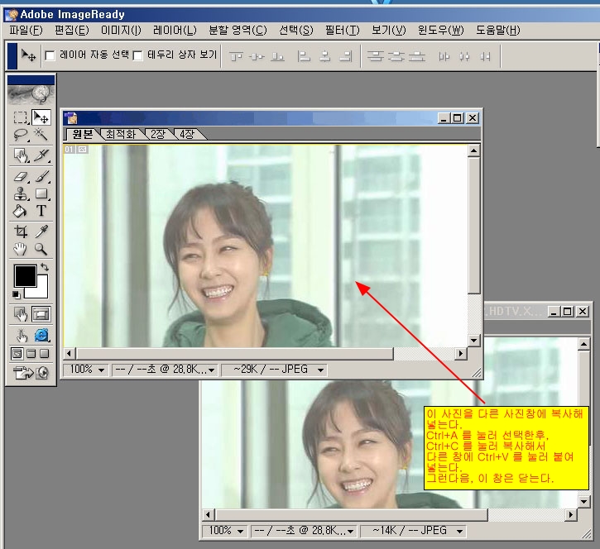The image size is (600, 549).
Task: Select the Hand tool
Action: click(21, 249)
